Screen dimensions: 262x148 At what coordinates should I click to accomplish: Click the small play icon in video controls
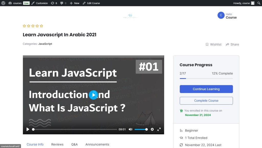click(x=28, y=129)
